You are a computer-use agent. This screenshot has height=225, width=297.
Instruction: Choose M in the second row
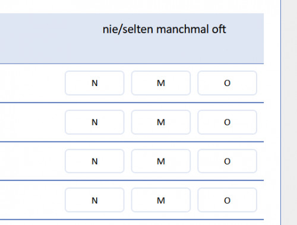[x=161, y=122]
